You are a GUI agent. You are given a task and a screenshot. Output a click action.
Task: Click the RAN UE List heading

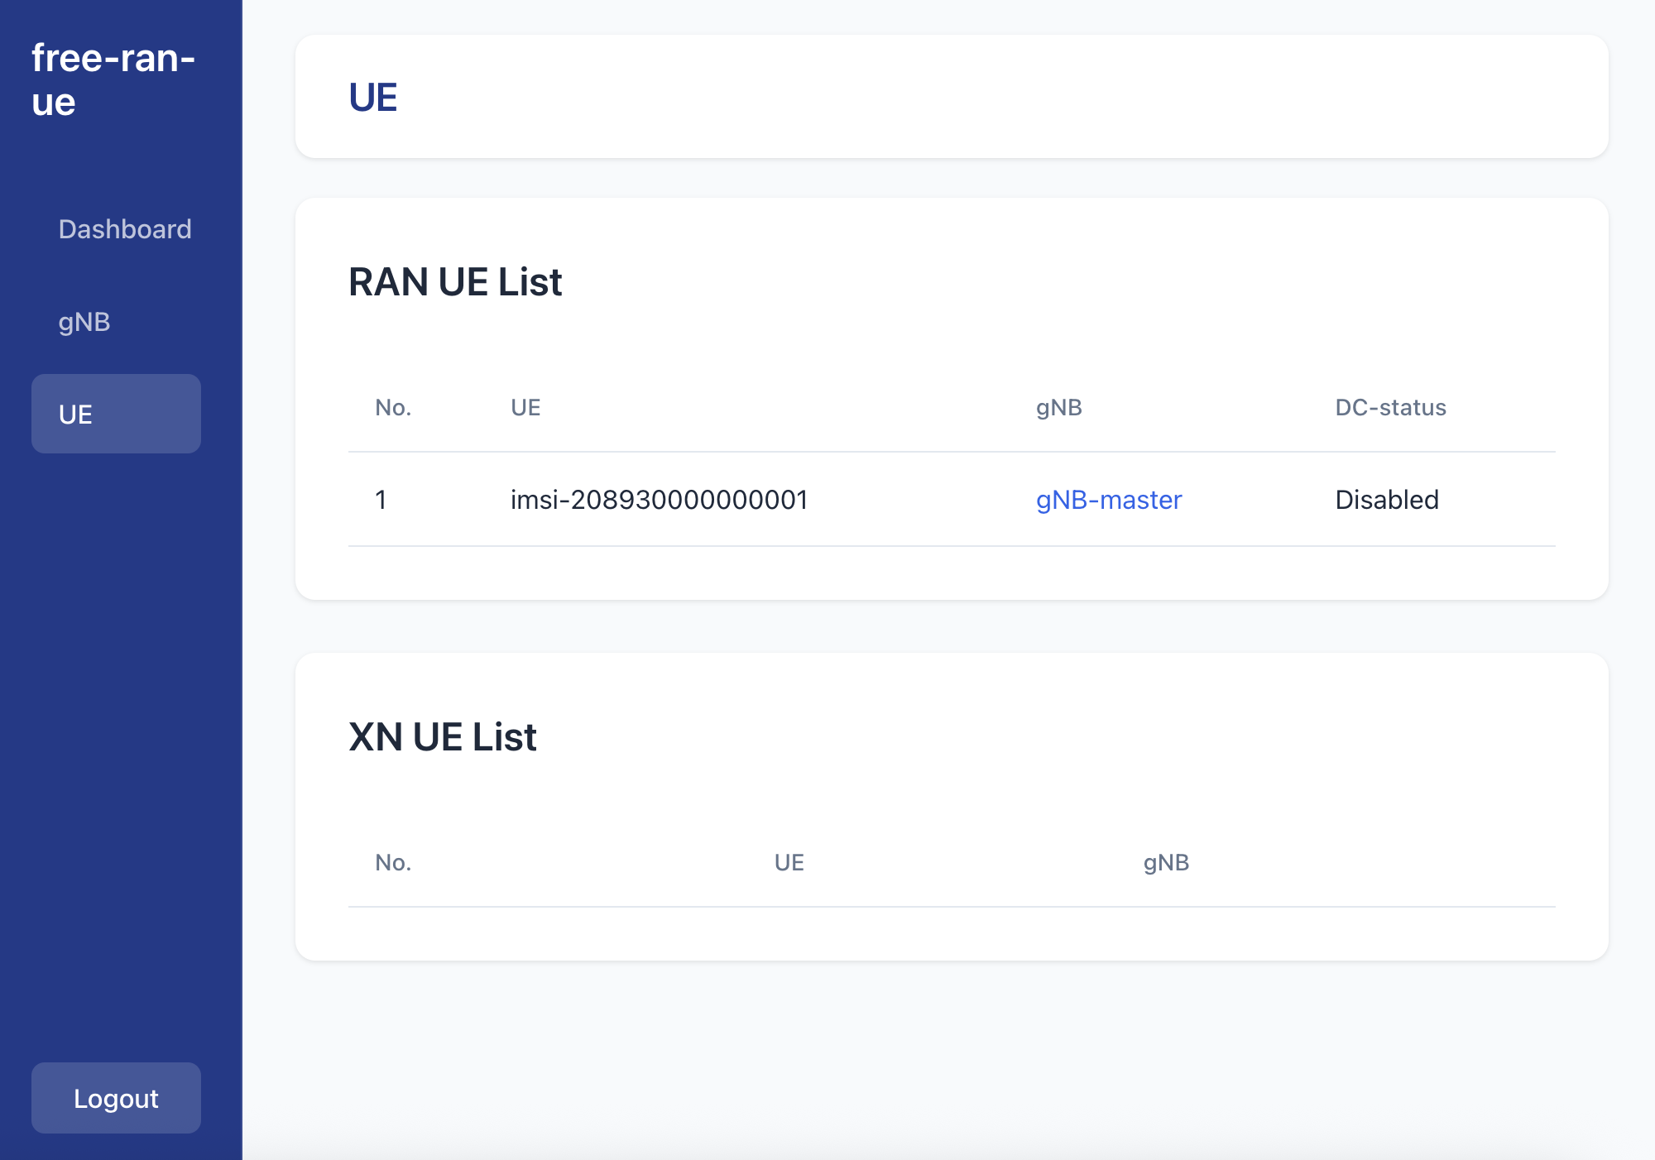point(455,282)
